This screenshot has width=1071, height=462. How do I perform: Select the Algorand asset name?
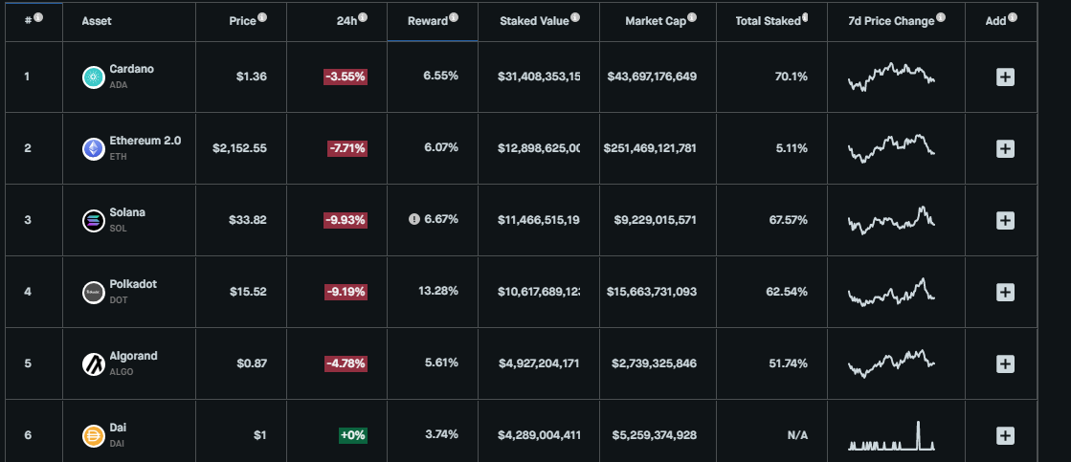[133, 356]
